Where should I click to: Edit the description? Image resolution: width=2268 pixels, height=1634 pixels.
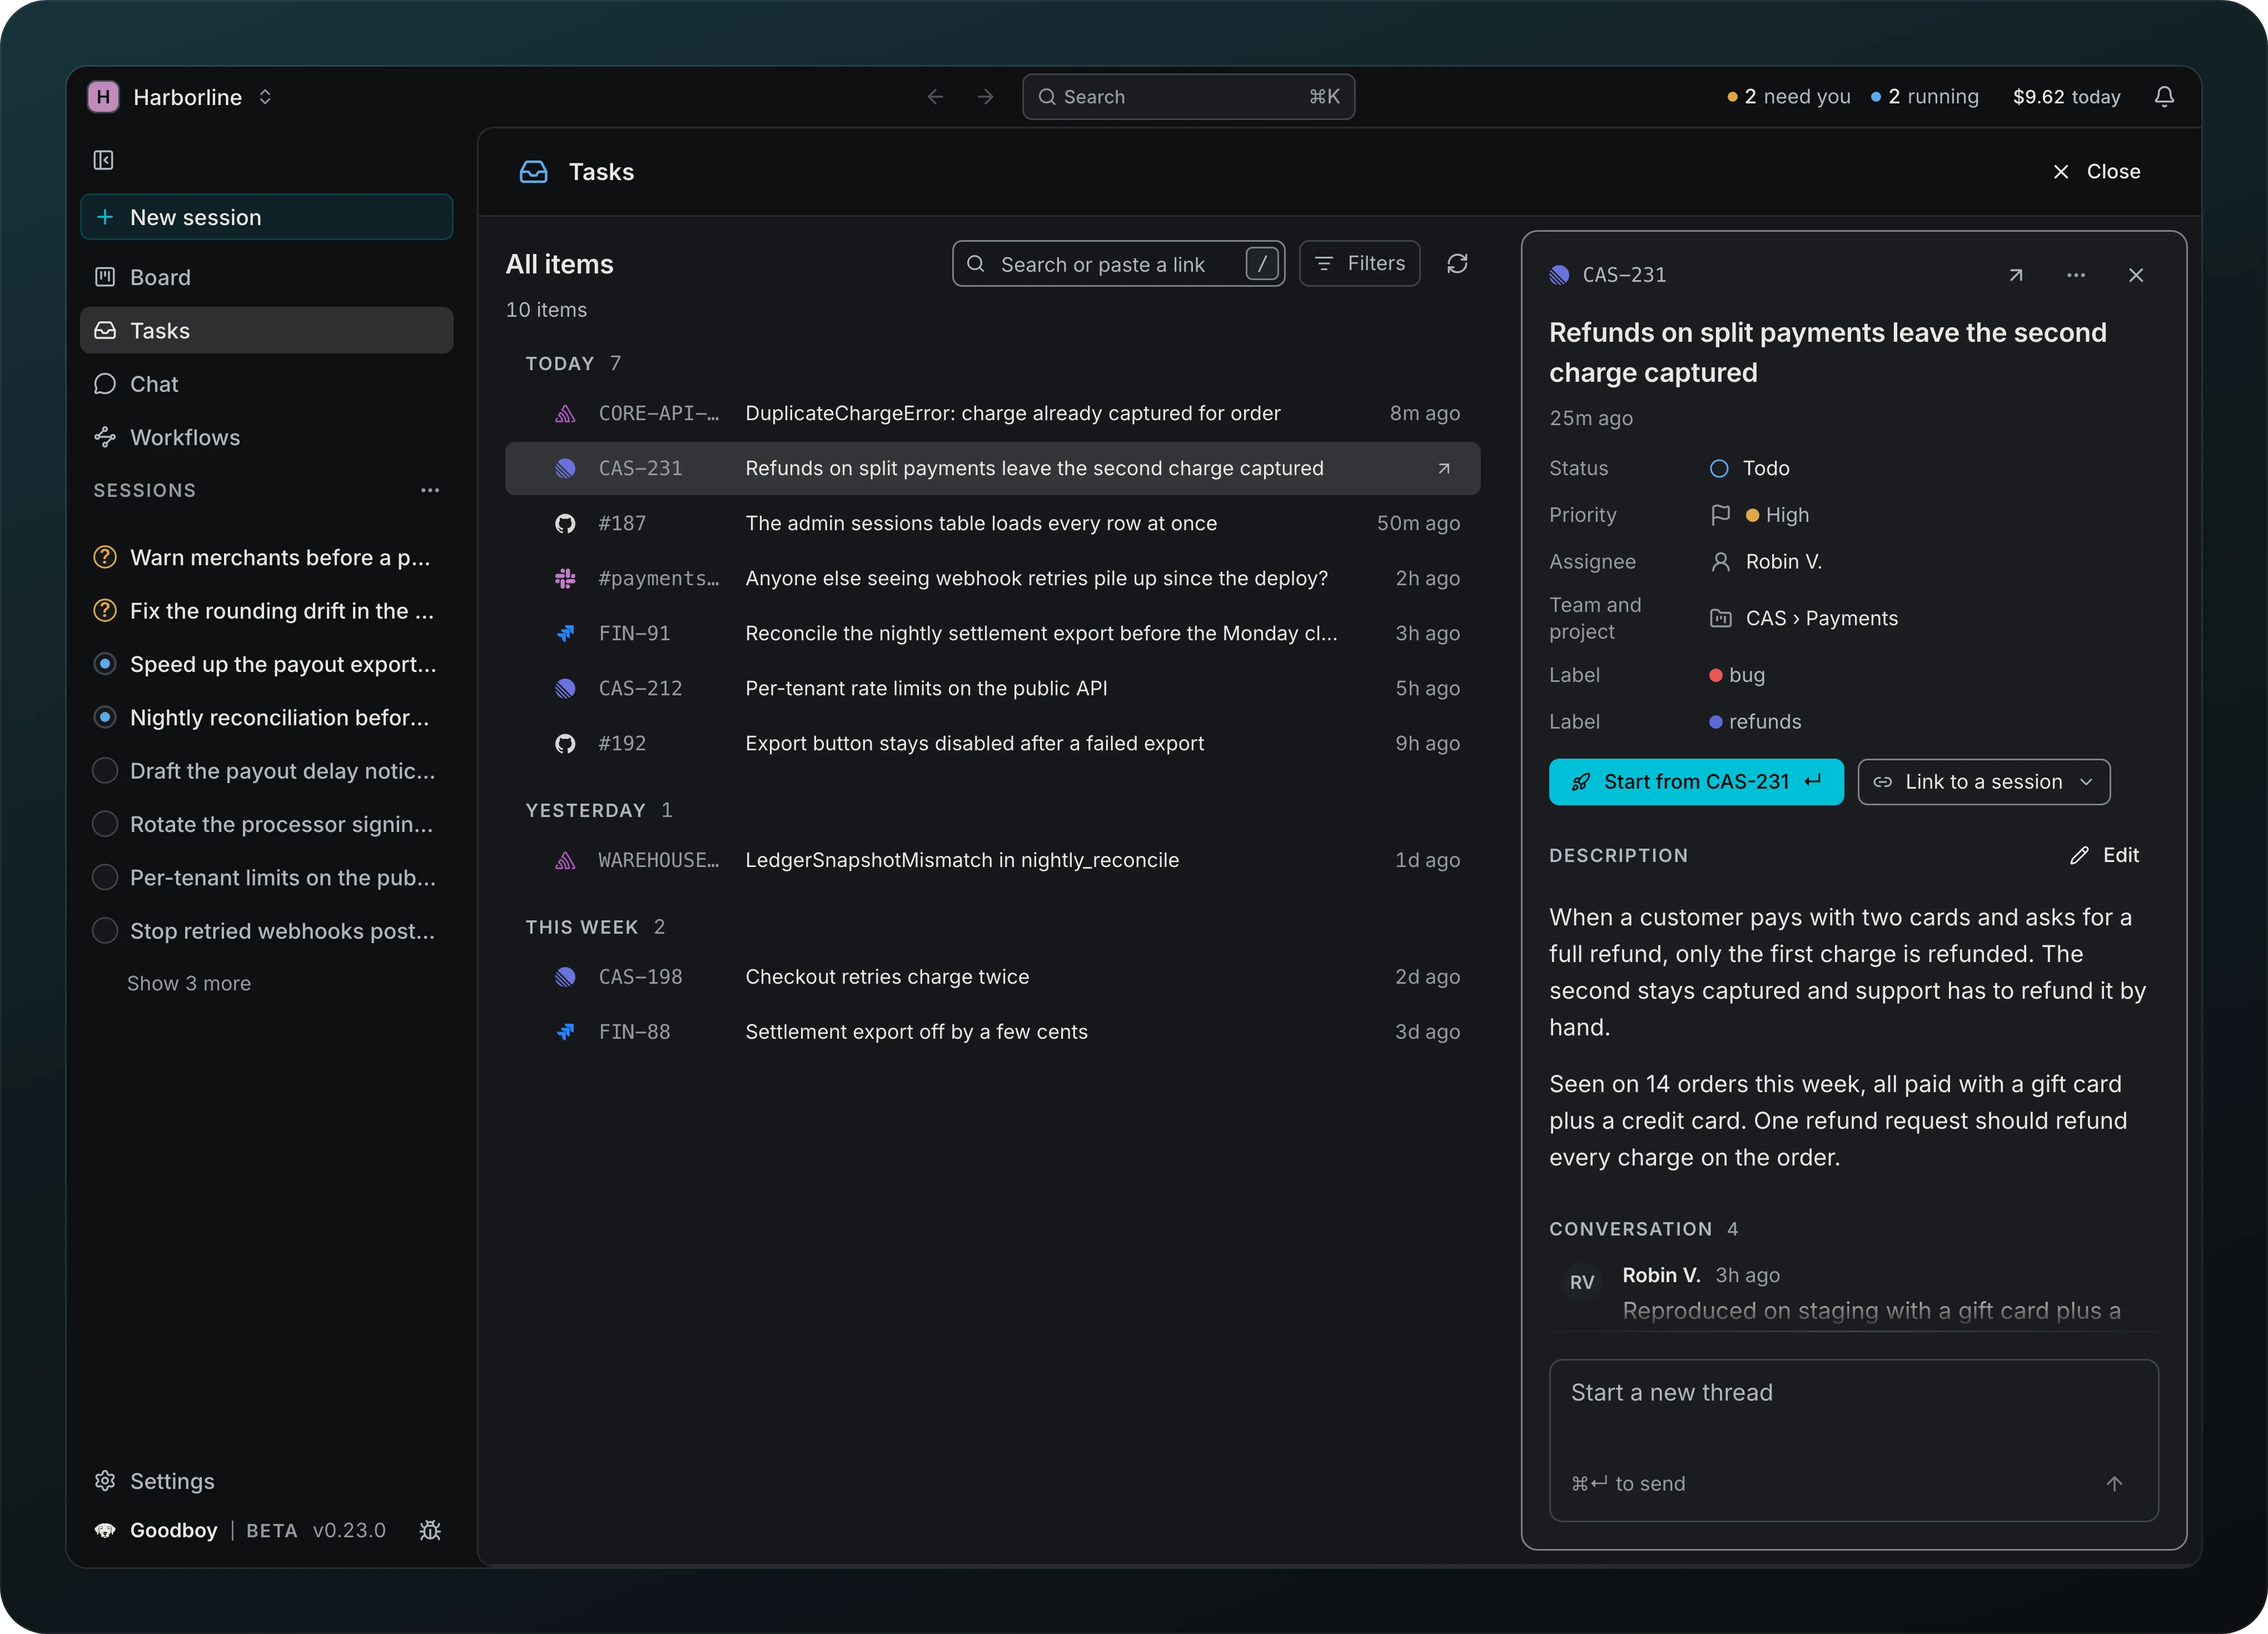[2105, 855]
